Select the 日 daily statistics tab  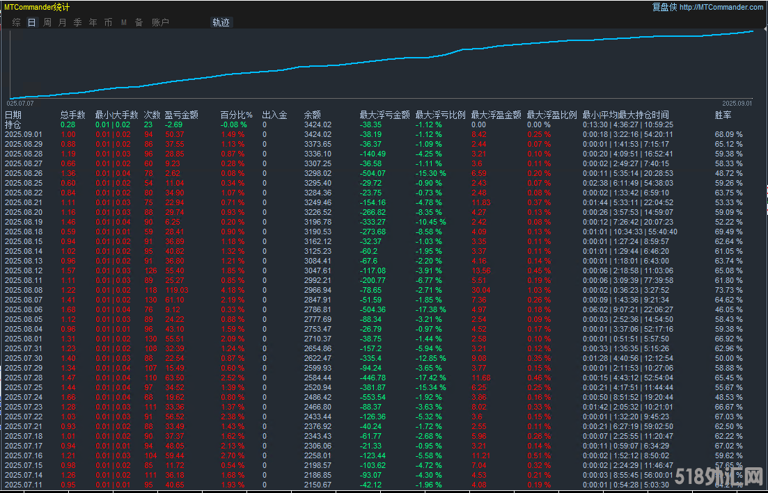click(31, 22)
